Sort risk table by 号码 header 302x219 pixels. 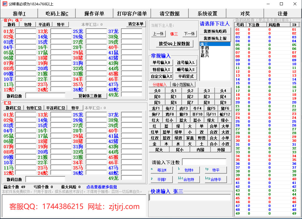[240, 25]
